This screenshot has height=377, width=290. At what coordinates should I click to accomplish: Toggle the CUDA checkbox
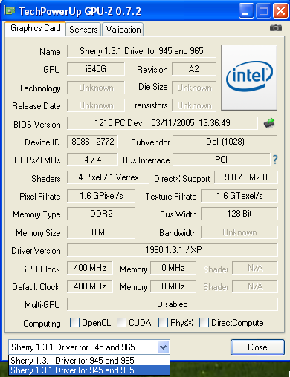tap(121, 323)
